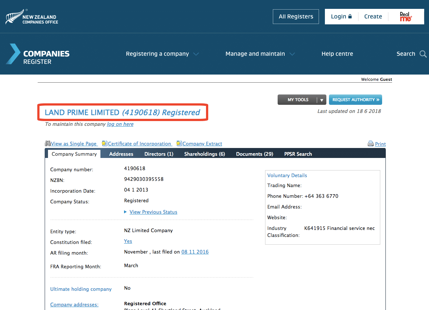
Task: Click the Welcome Guest text
Action: 377,79
